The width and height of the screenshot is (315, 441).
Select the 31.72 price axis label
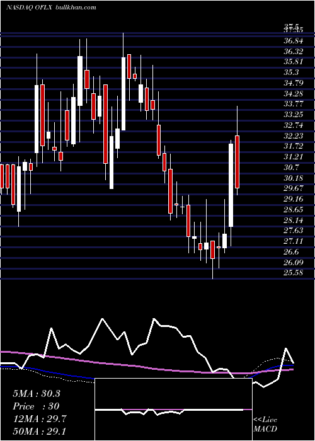coord(294,146)
